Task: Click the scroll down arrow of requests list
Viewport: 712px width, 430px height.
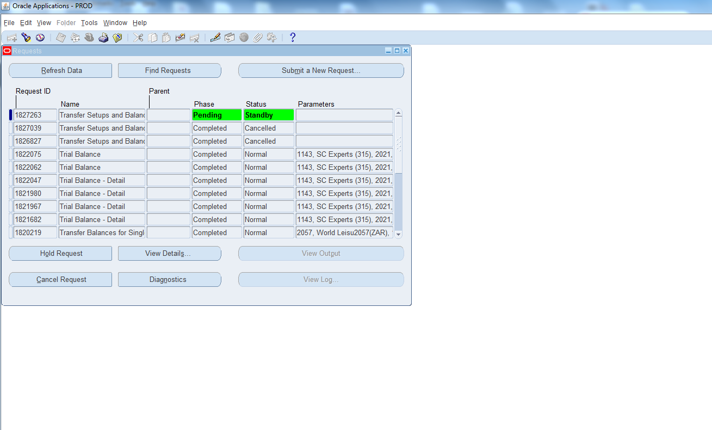Action: tap(398, 234)
